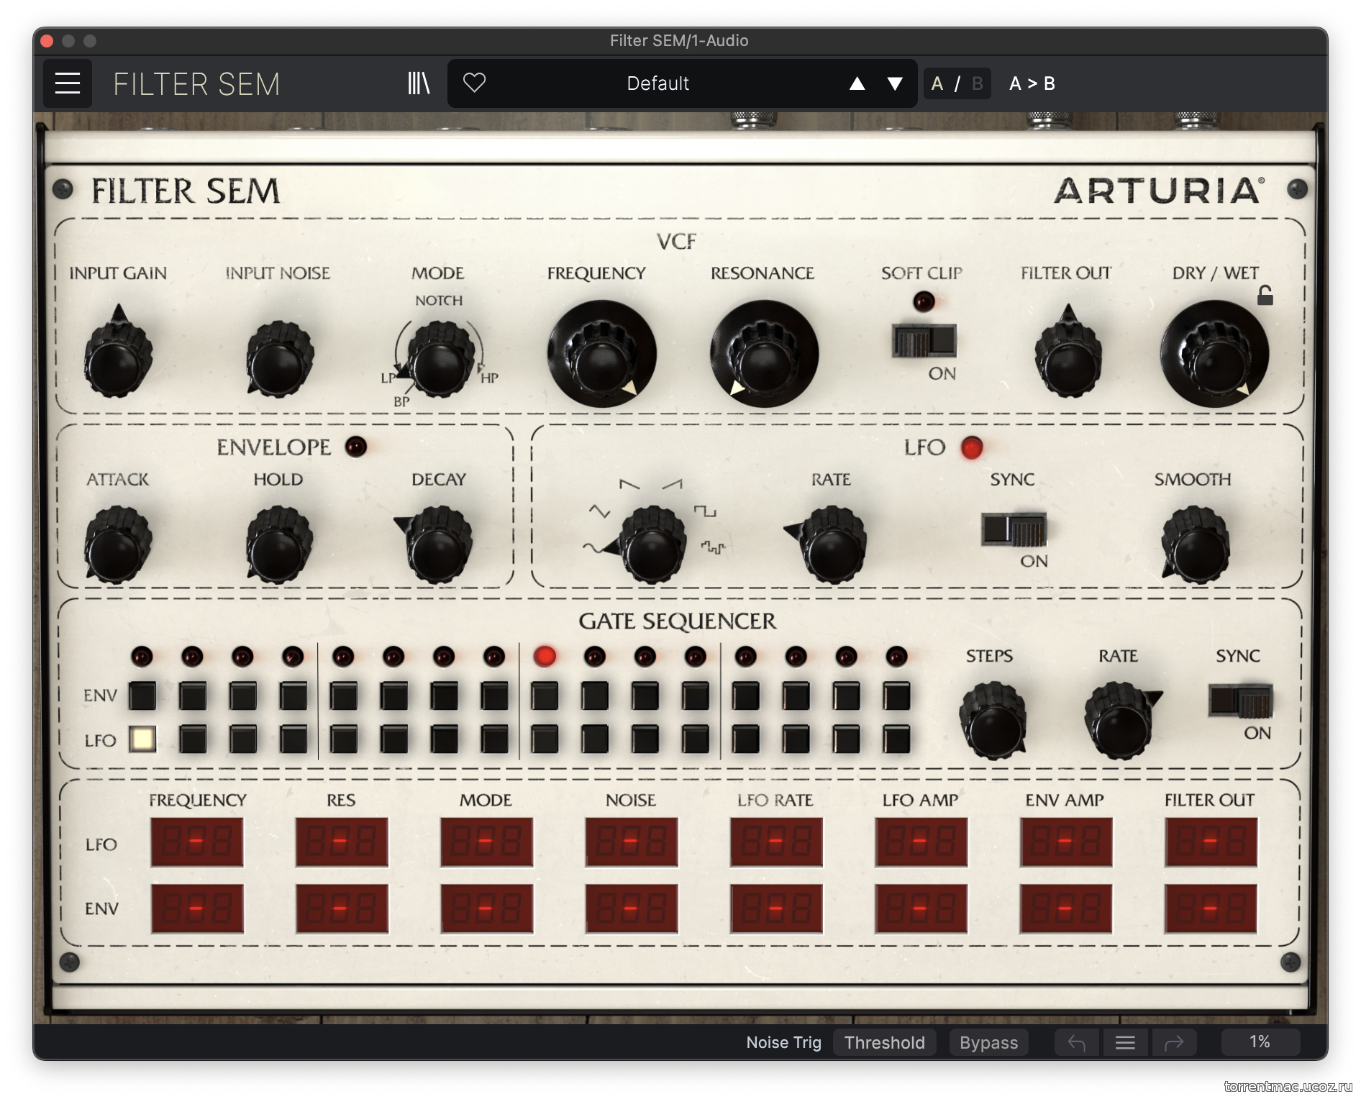Select LFO triangle waveform symbol
1361x1099 pixels.
pyautogui.click(x=599, y=511)
